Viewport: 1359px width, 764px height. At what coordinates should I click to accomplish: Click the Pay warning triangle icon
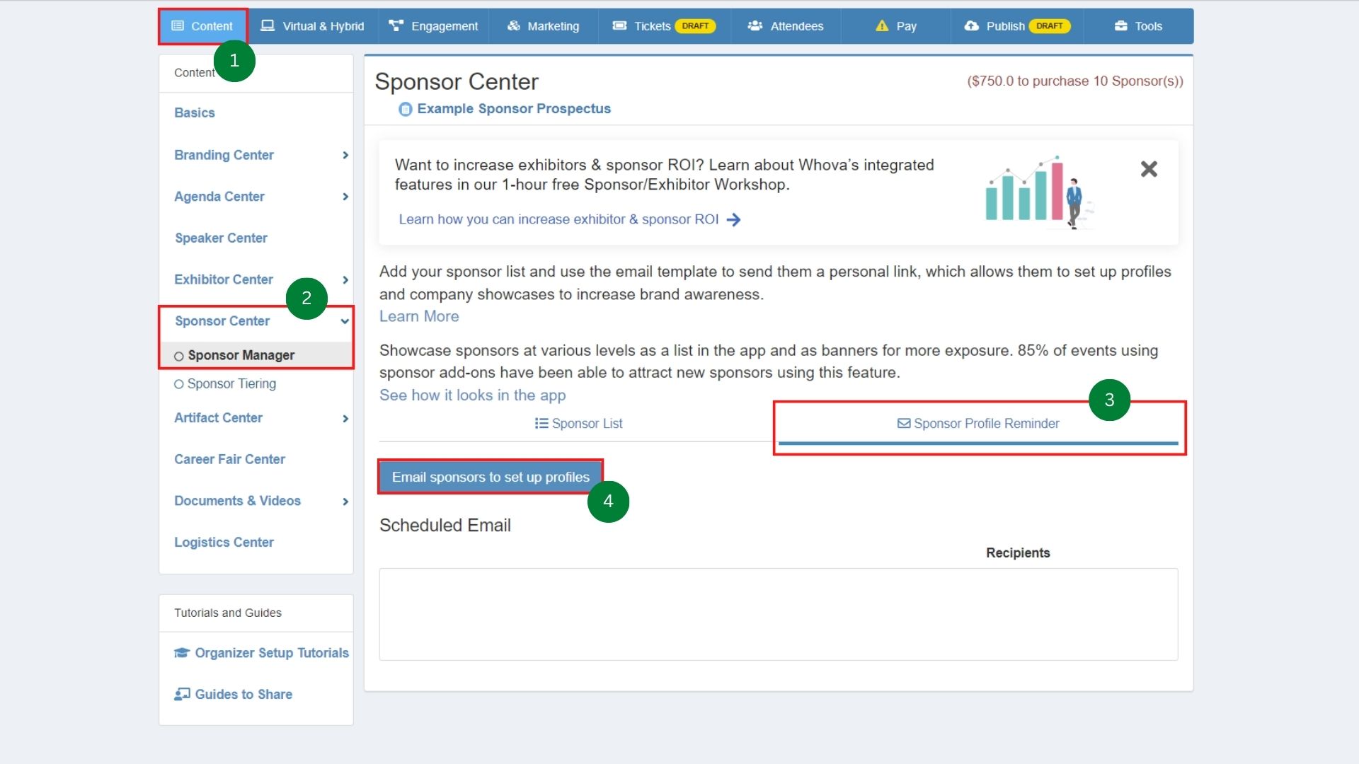[881, 26]
